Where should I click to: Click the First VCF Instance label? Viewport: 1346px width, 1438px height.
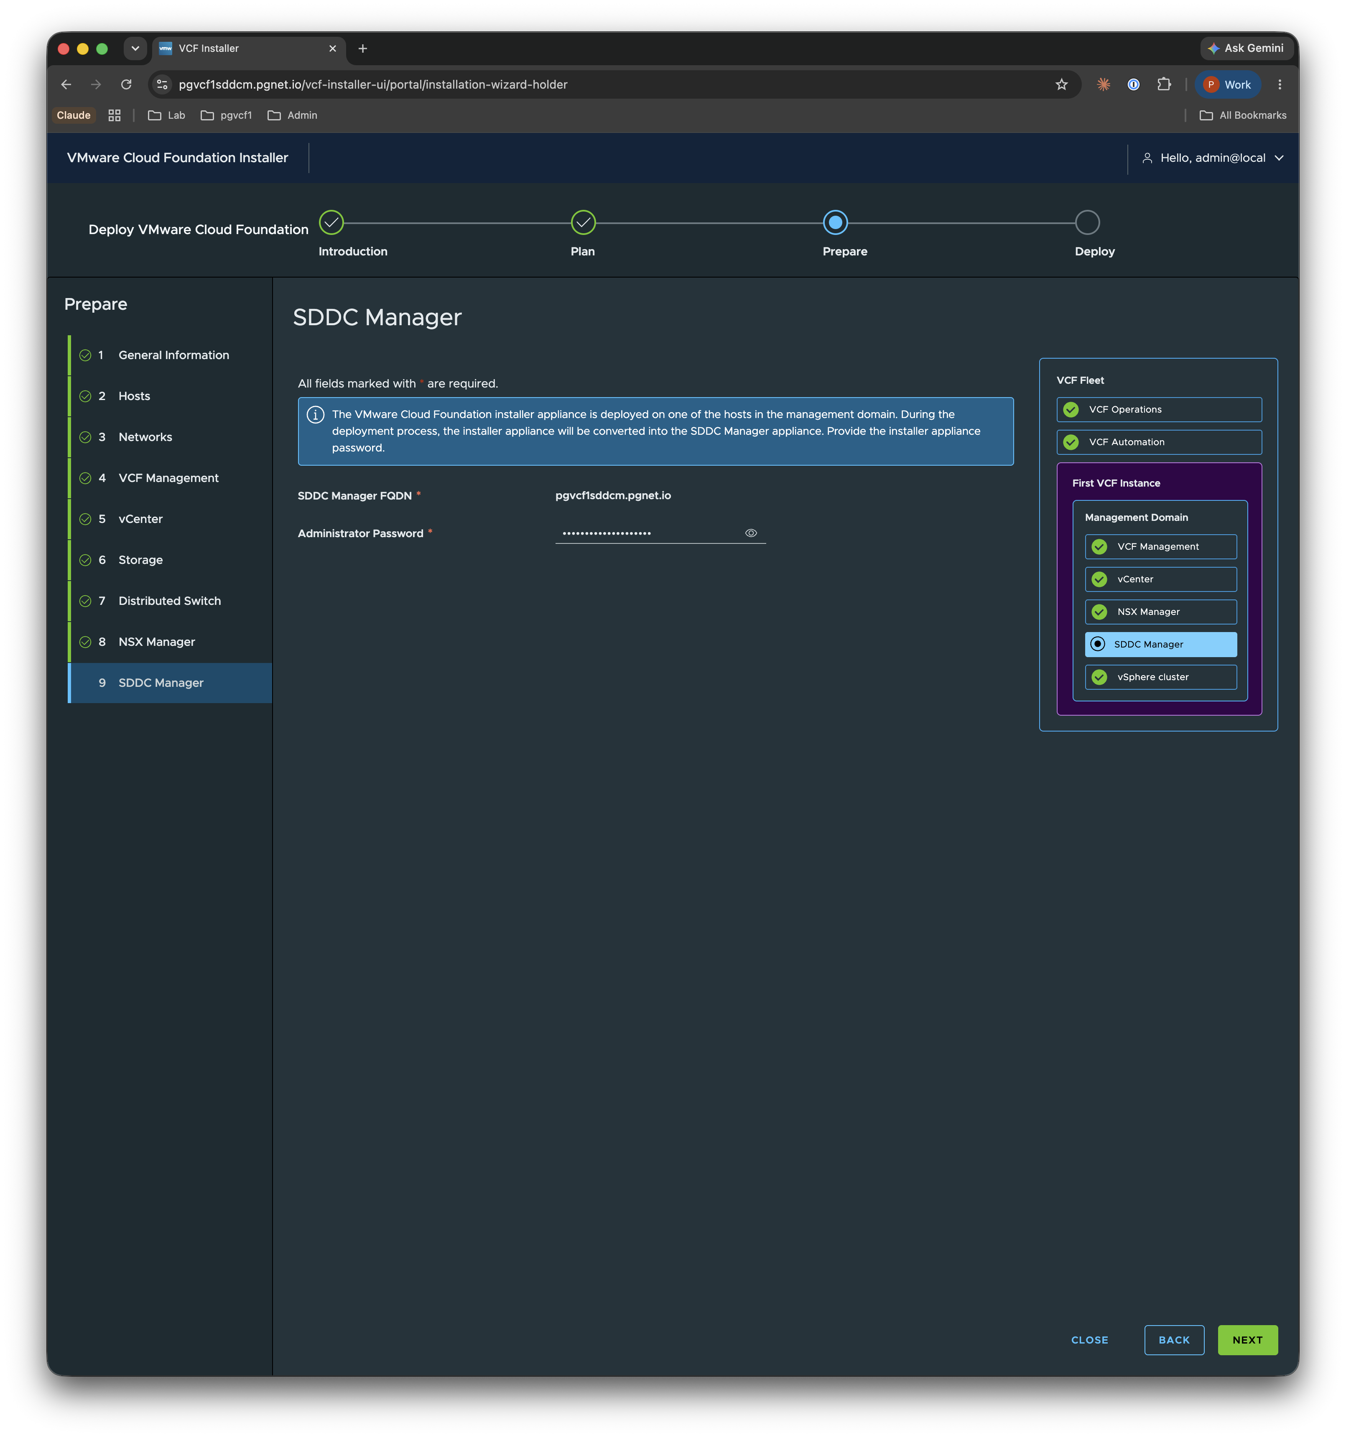click(x=1116, y=483)
